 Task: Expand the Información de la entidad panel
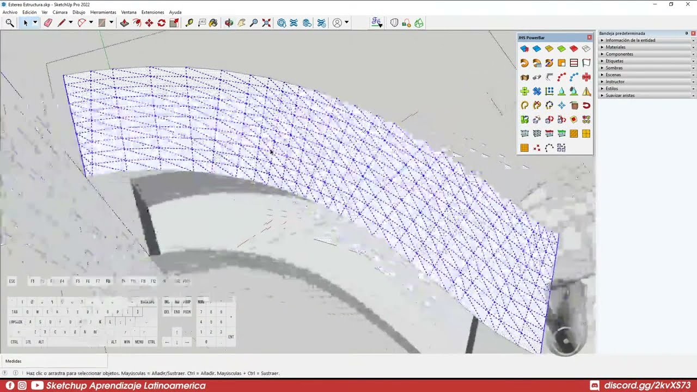click(x=602, y=40)
